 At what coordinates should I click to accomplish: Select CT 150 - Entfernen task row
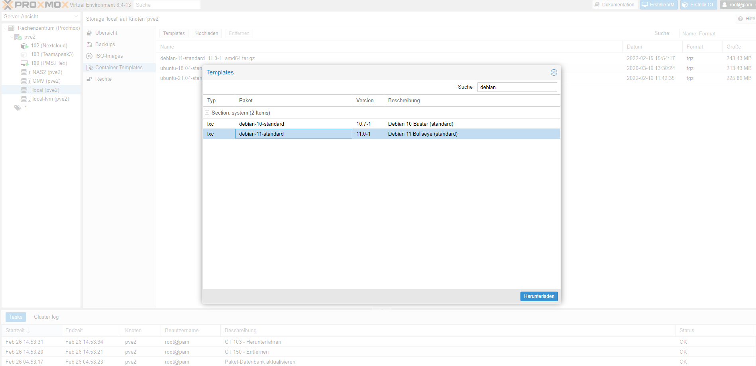click(378, 352)
